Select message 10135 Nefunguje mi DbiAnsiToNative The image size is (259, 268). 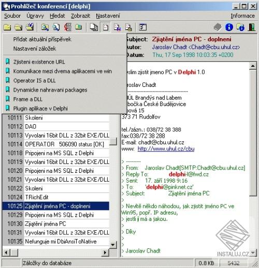[x=56, y=242]
